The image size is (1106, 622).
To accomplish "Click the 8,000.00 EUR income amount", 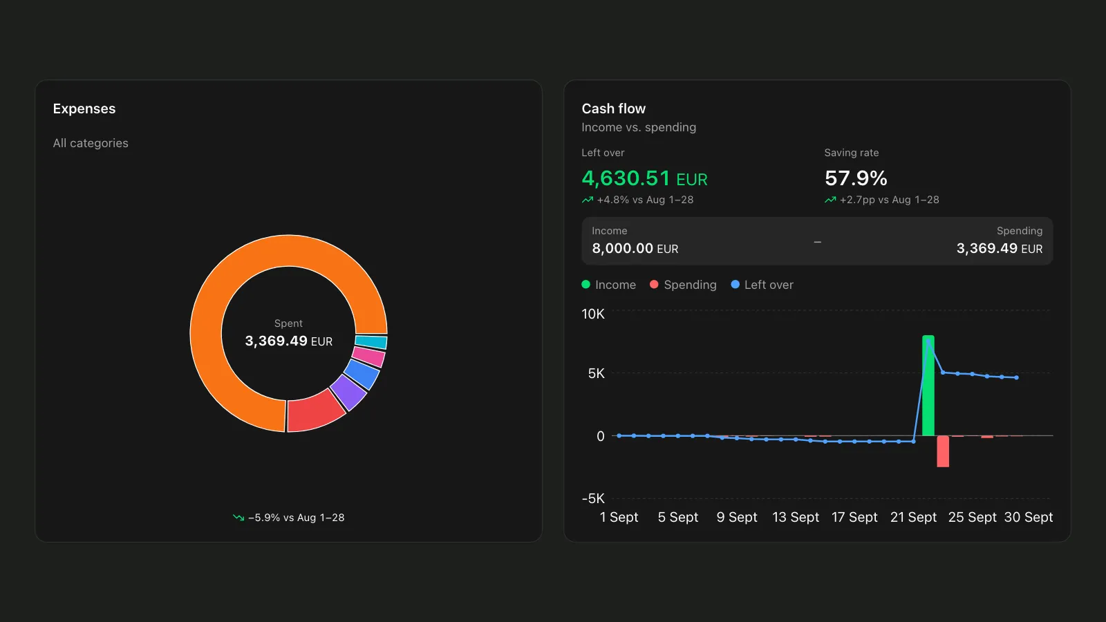I will click(635, 248).
